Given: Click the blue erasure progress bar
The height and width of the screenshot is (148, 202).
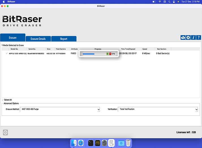Looking at the screenshot, I should coord(94,54).
